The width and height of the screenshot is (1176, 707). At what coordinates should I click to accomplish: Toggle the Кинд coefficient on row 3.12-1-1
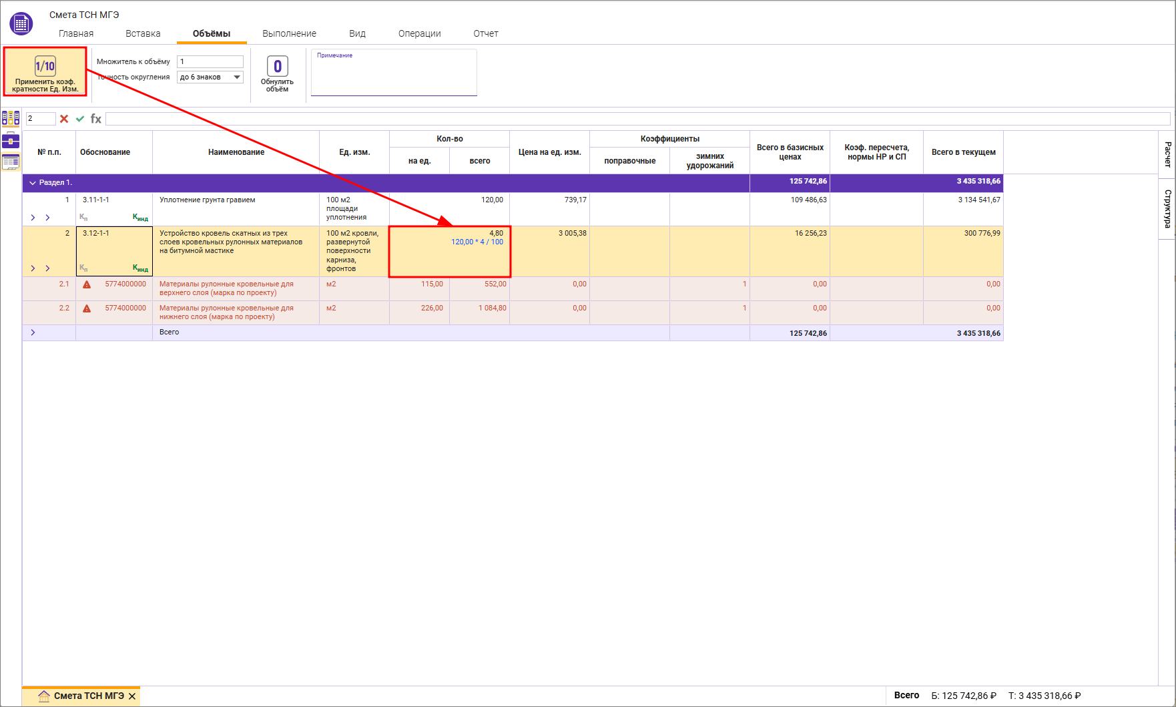[x=140, y=268]
